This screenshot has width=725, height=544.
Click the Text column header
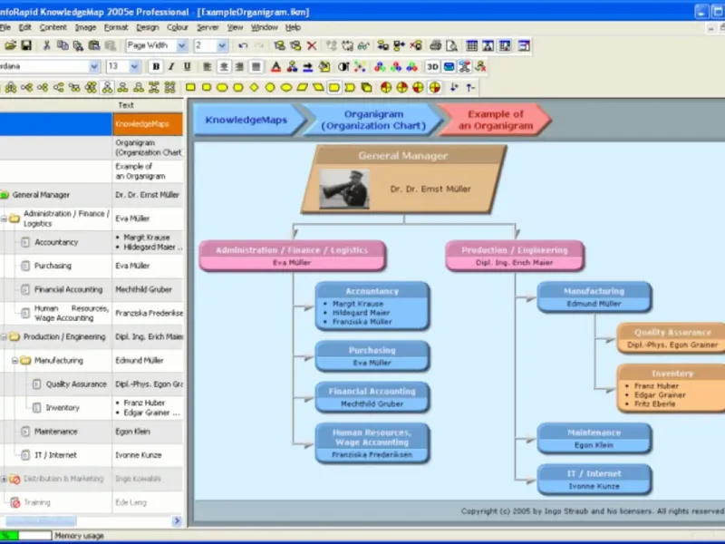click(x=148, y=105)
